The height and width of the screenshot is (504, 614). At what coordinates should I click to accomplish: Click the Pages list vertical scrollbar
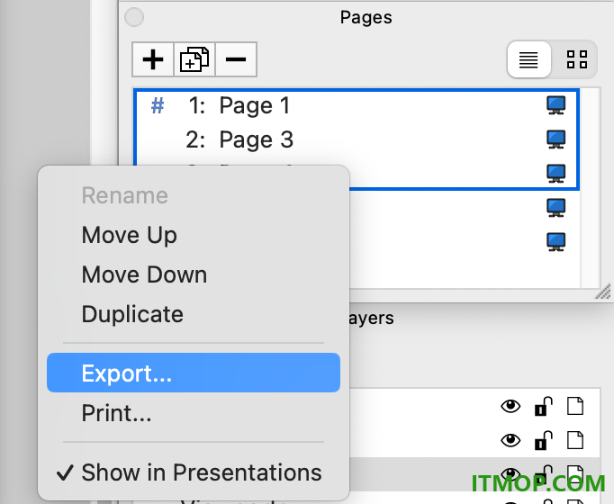(x=590, y=188)
